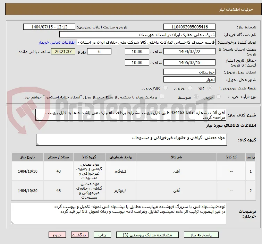
Task: Click the گروه کالا text area
Action: coord(131,140)
